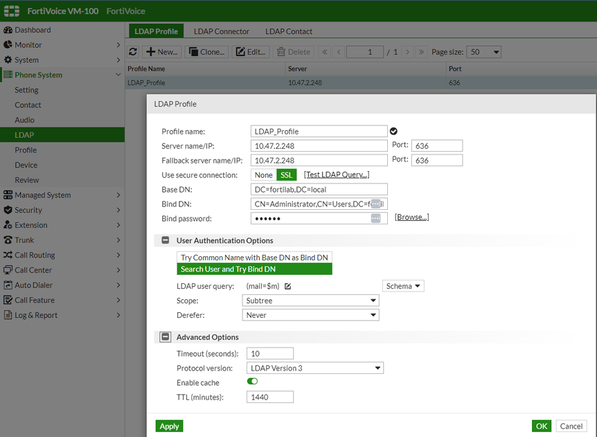597x437 pixels.
Task: Click the edit icon beside LDAP user query
Action: click(x=287, y=286)
